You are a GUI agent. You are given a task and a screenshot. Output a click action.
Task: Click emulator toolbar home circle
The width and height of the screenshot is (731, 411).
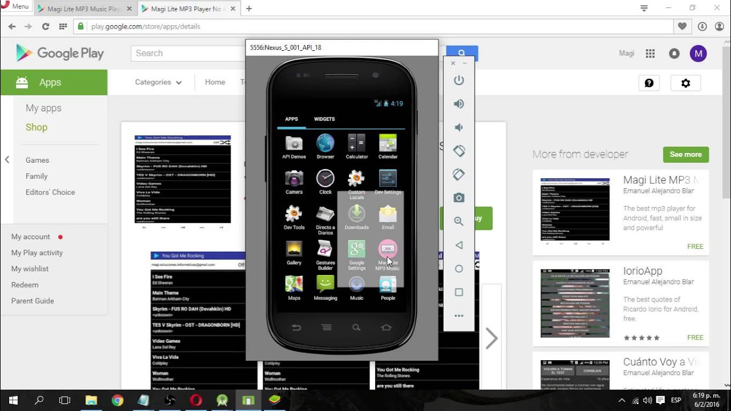click(459, 268)
